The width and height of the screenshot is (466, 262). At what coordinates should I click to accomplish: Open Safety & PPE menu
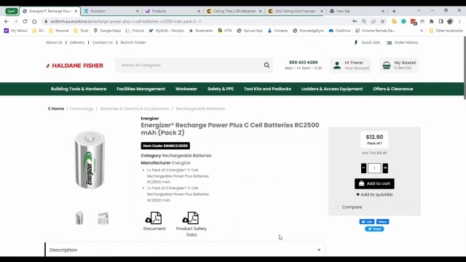221,89
